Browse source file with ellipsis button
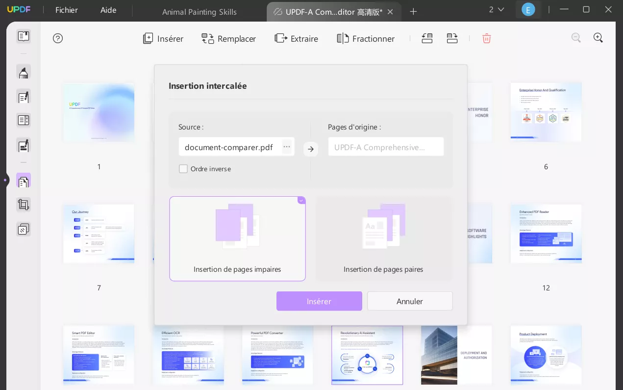 (287, 147)
